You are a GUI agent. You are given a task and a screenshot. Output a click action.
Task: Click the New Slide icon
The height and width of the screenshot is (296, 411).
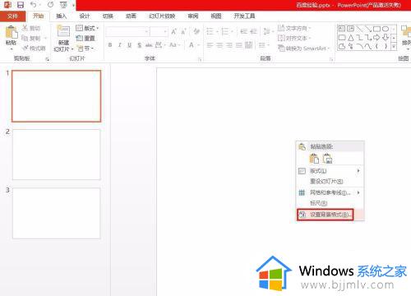pyautogui.click(x=63, y=30)
